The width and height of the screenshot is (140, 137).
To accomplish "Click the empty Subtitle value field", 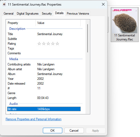I will tap(59, 39).
